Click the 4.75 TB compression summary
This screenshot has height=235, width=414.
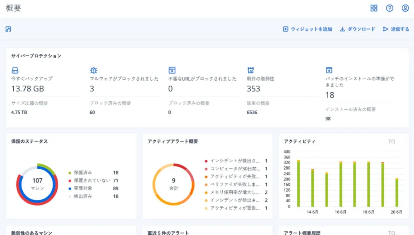point(19,113)
